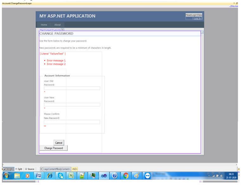Open Windows Explorer from the taskbar
241x185 pixels.
[17, 176]
